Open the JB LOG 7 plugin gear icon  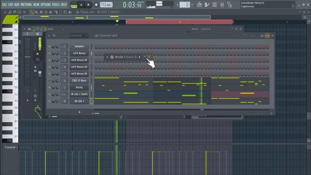pos(112,57)
